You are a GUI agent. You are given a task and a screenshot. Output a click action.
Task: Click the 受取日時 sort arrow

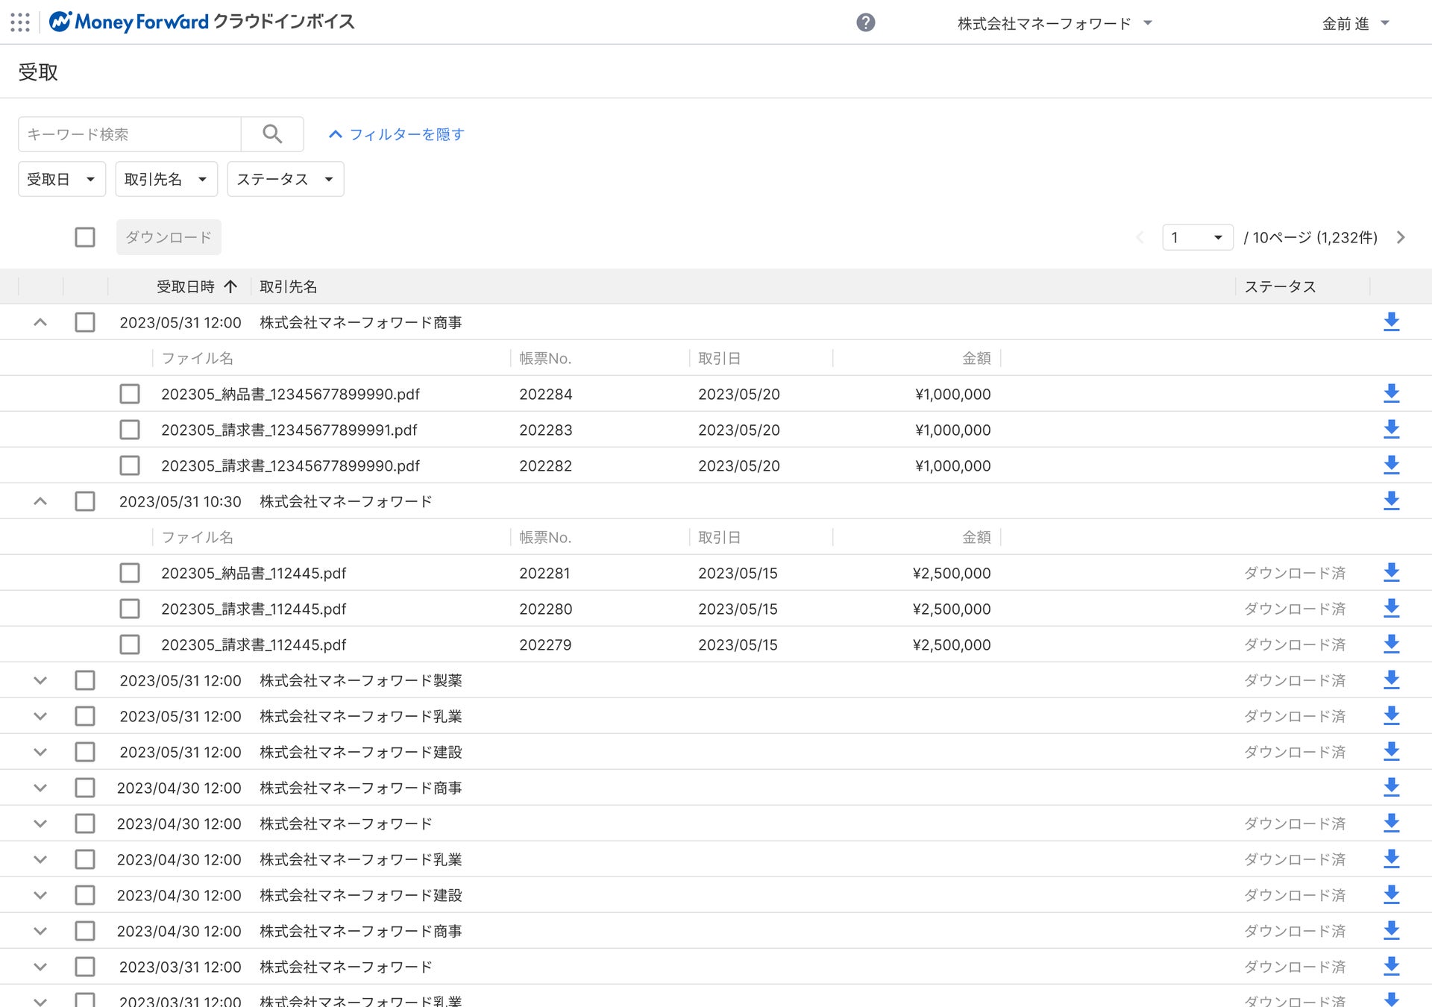[230, 286]
